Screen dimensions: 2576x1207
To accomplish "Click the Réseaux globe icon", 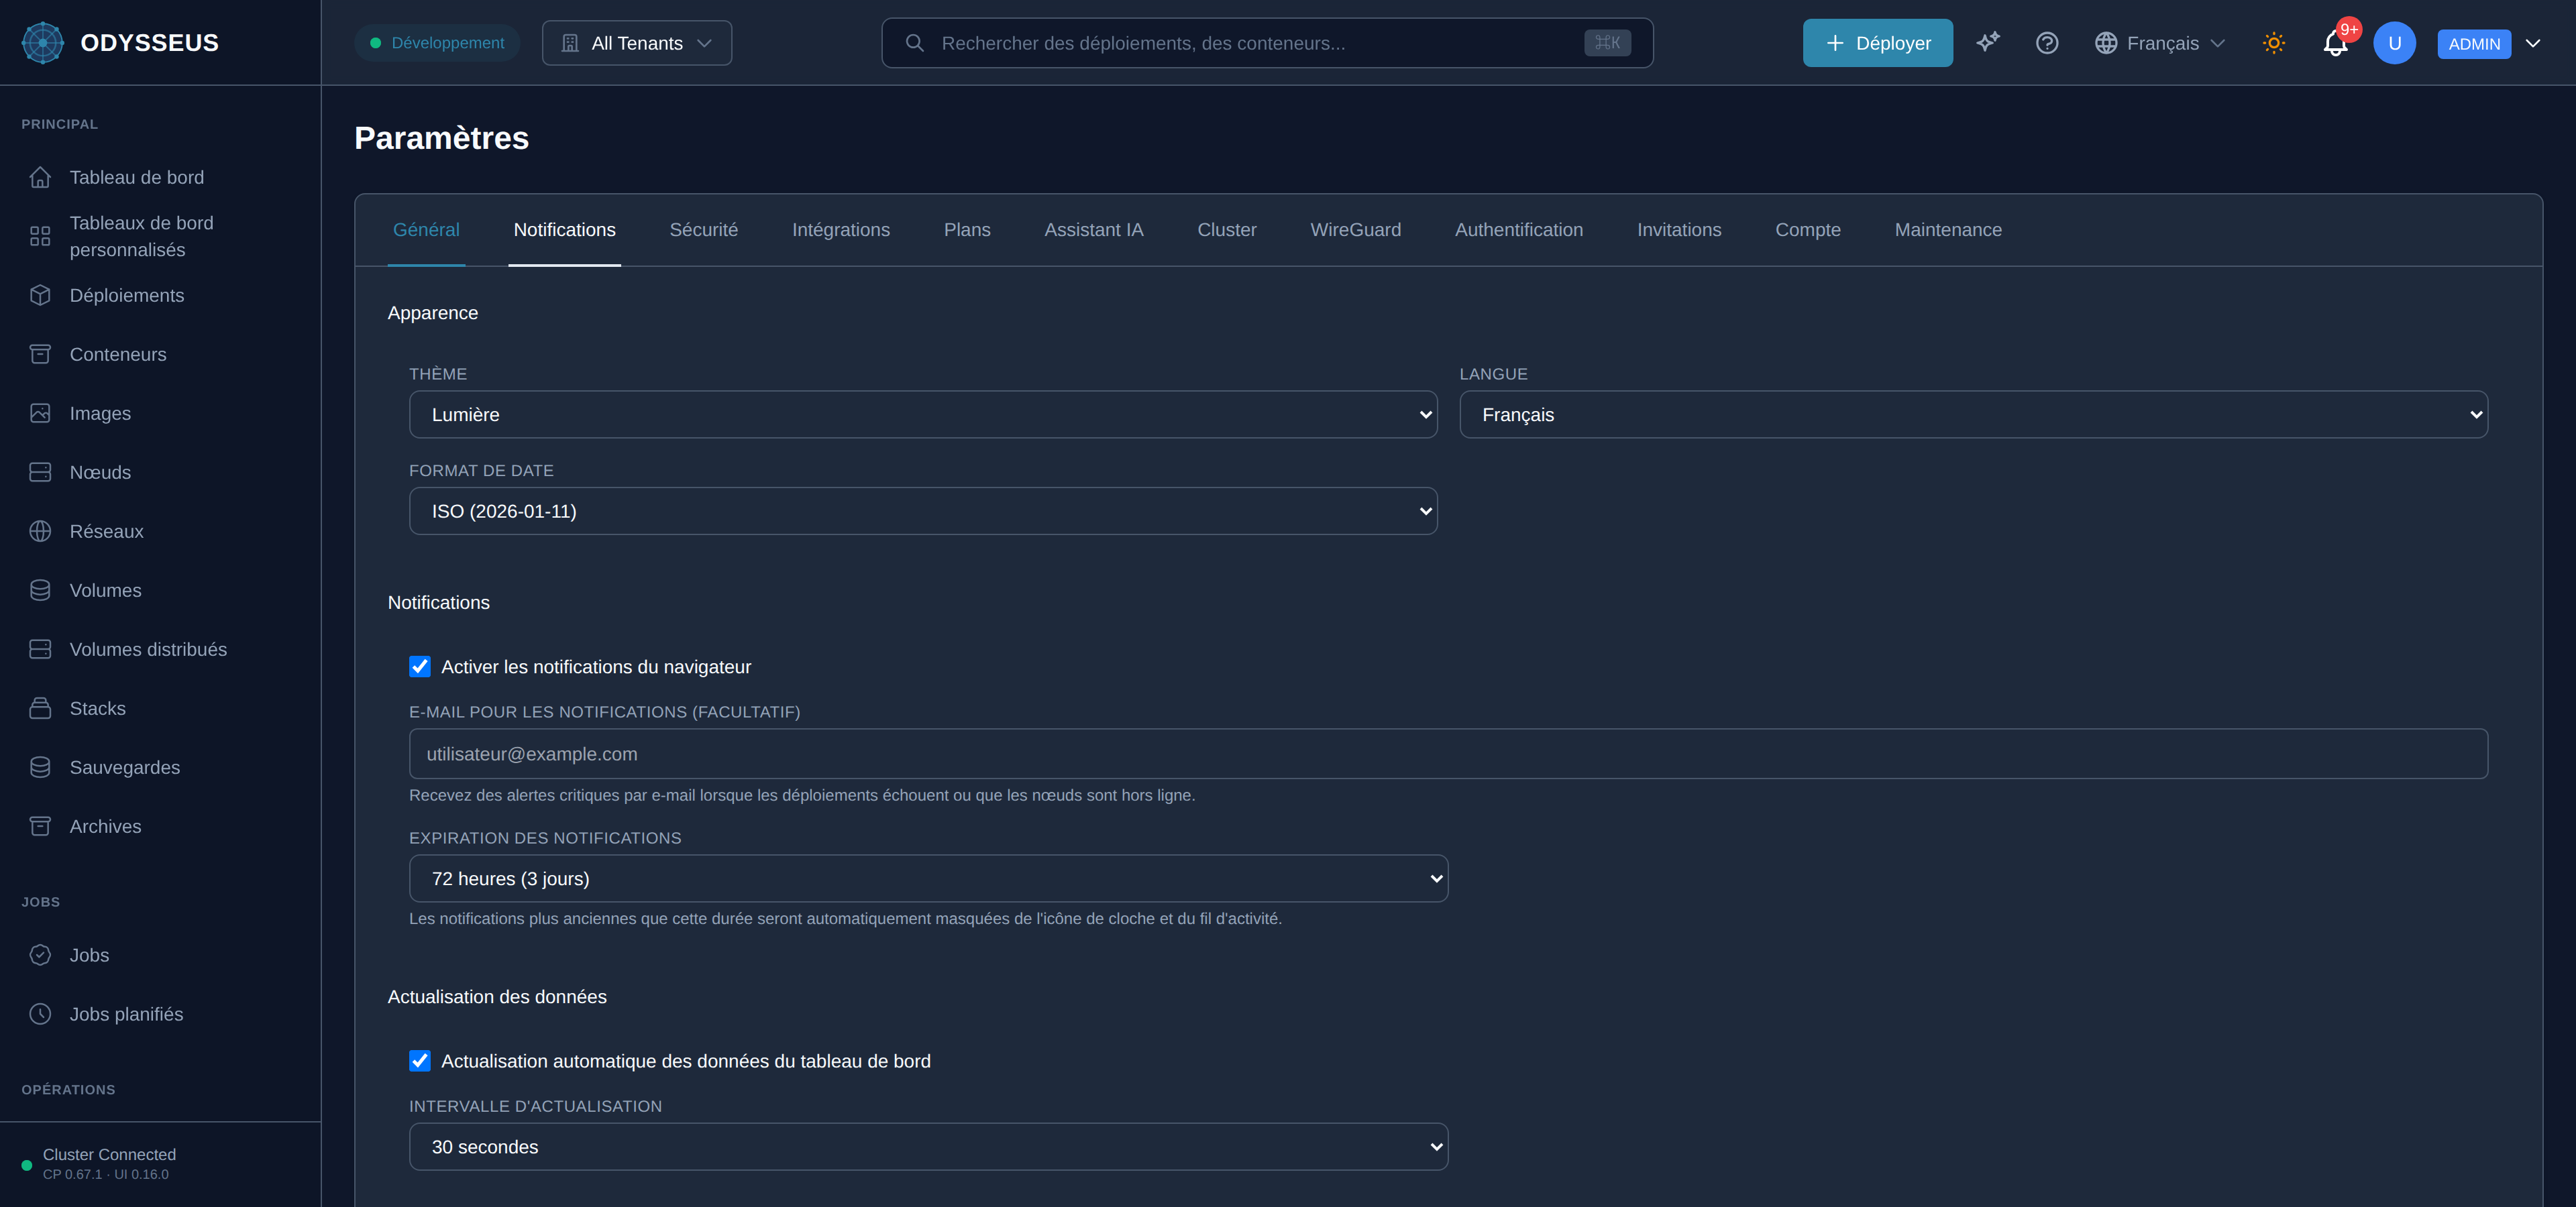I will coord(40,530).
